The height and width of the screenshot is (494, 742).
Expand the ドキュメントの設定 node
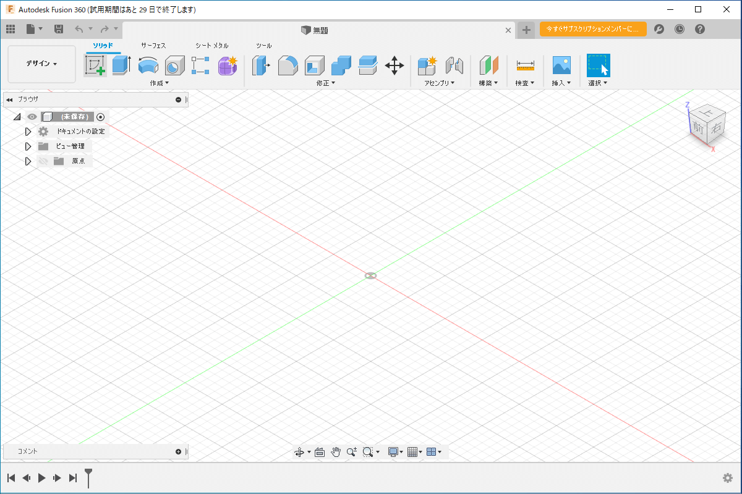coord(28,132)
